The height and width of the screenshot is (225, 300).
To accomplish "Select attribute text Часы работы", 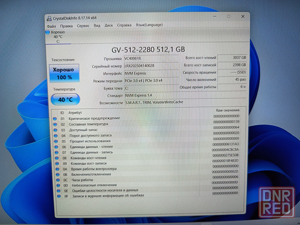I will pyautogui.click(x=82, y=180).
